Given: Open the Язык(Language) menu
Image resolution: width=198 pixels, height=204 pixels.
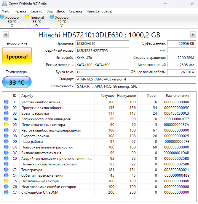Looking at the screenshot, I should pos(99,11).
